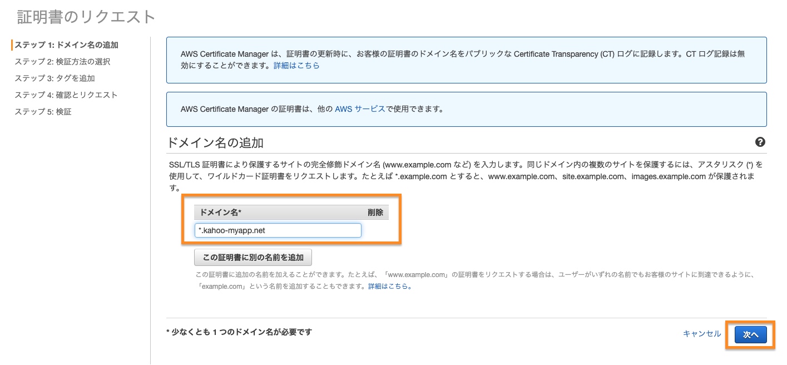
Task: Follow the AWS サービス link
Action: point(359,109)
